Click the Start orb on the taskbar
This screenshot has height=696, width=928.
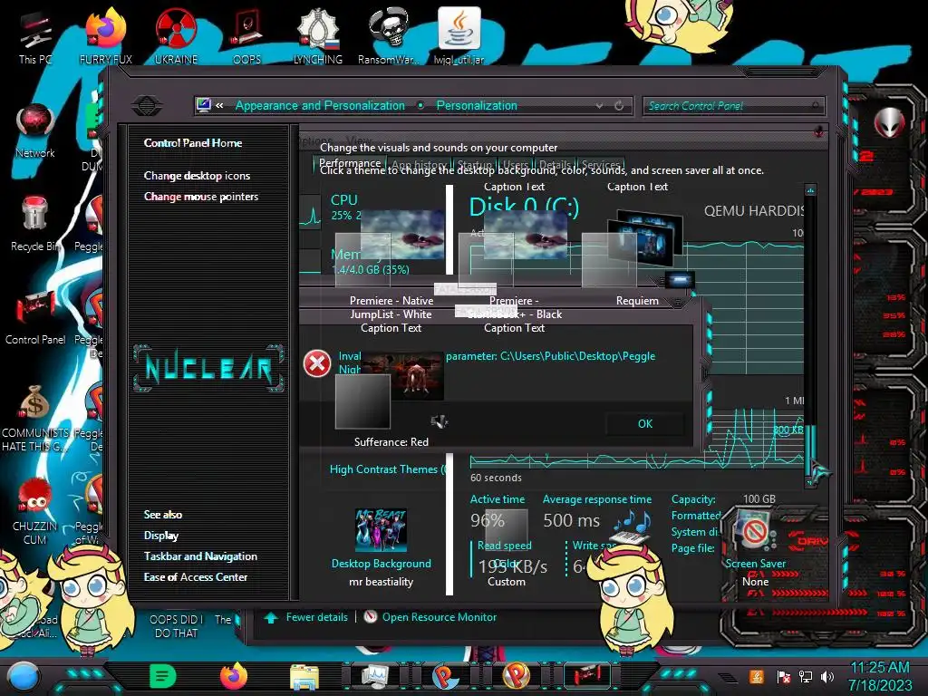[x=24, y=676]
